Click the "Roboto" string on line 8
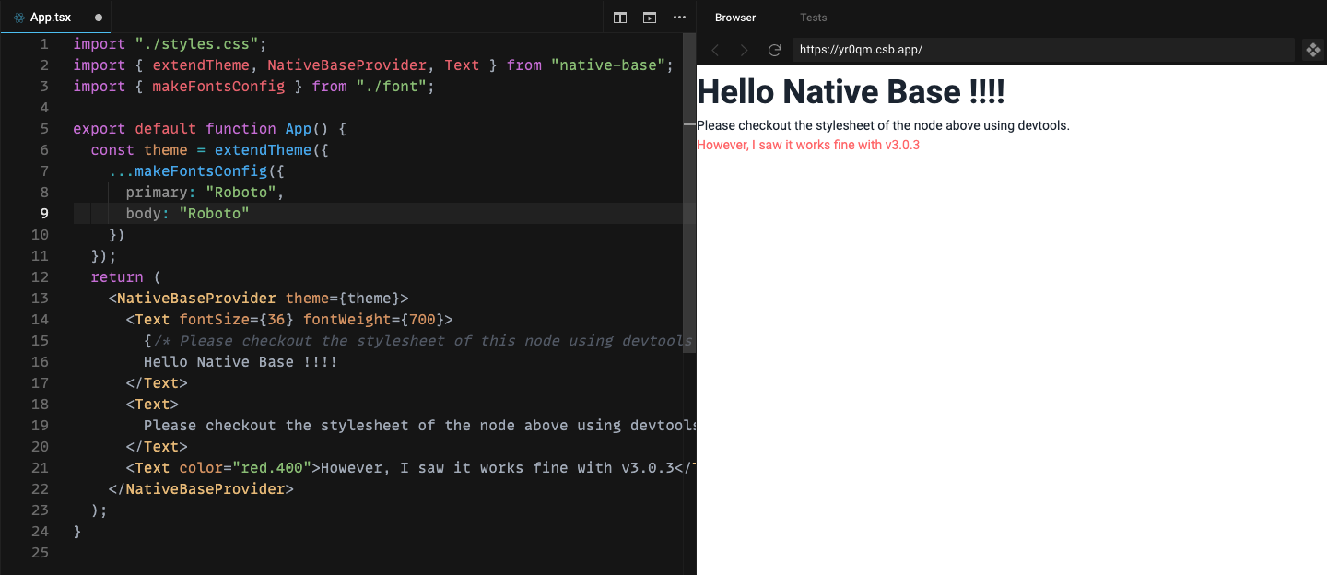Viewport: 1327px width, 575px height. pos(241,192)
